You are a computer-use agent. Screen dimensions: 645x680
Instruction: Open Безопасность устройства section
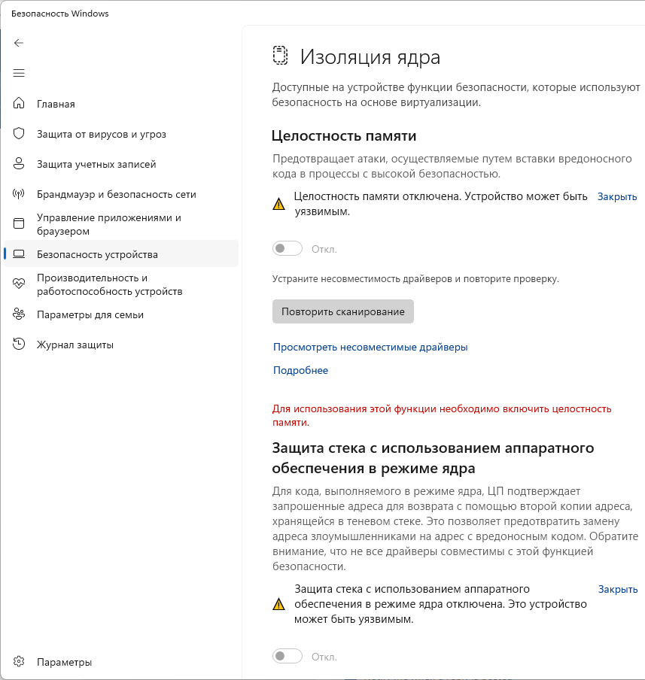(97, 254)
